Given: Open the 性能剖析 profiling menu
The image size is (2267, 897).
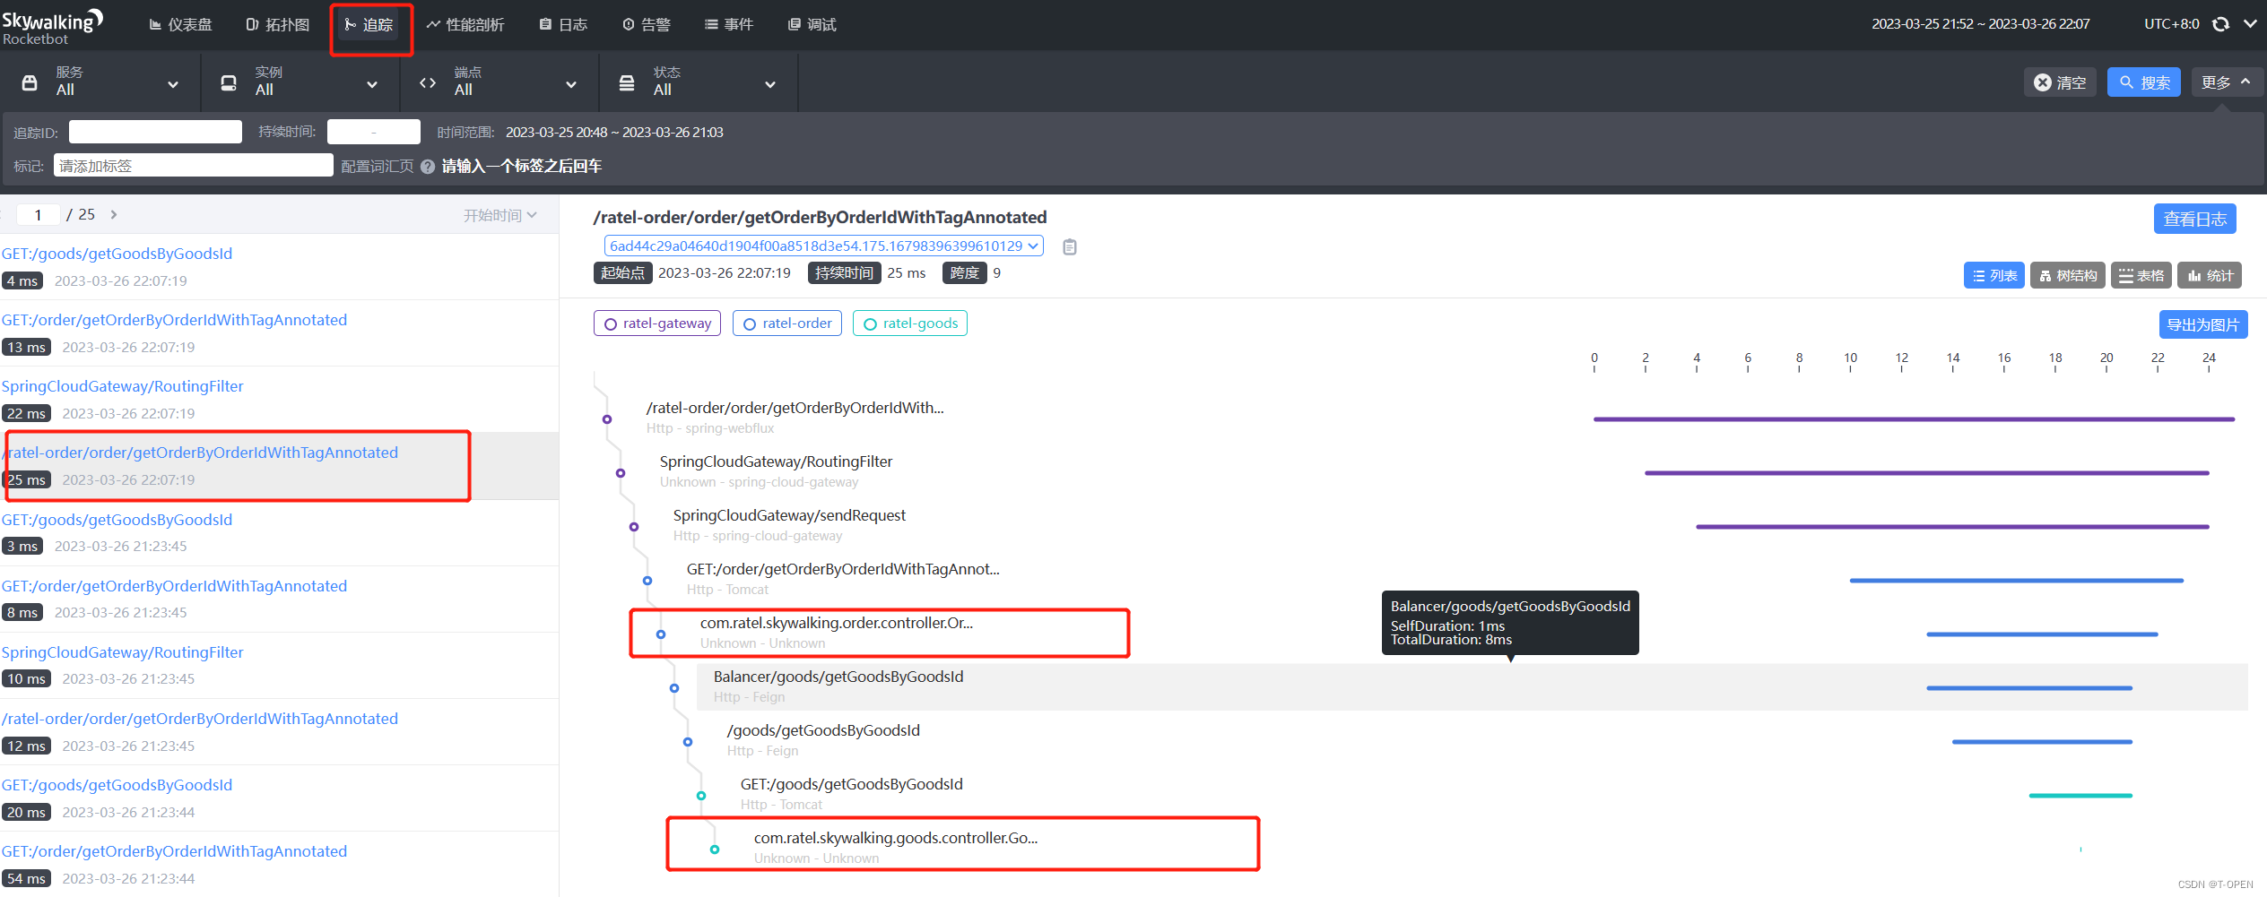Looking at the screenshot, I should click(465, 24).
